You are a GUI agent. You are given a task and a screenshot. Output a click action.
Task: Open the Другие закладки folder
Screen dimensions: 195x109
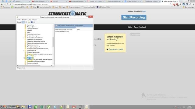pyautogui.click(x=188, y=7)
